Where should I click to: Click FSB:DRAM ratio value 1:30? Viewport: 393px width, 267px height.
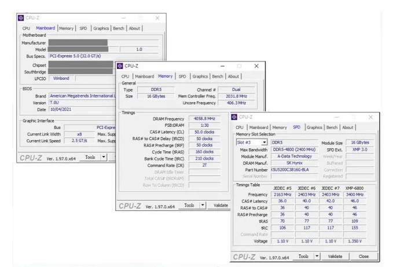(204, 125)
